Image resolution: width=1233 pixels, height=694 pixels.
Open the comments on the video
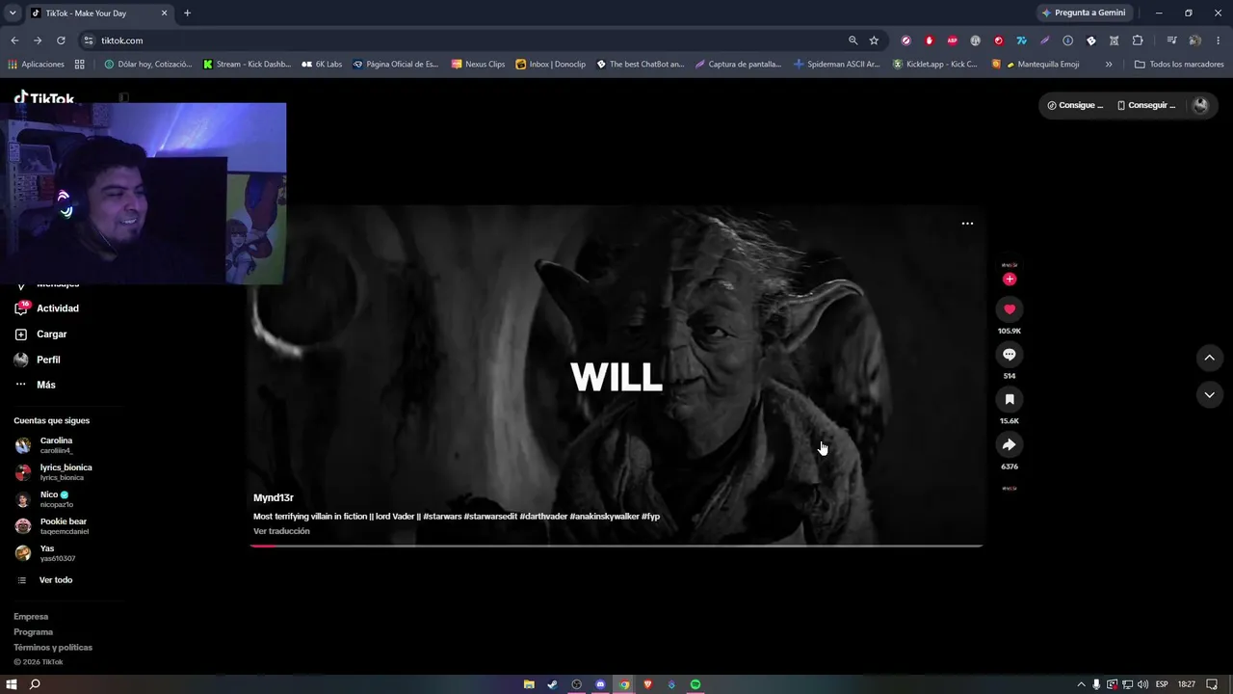[1010, 355]
